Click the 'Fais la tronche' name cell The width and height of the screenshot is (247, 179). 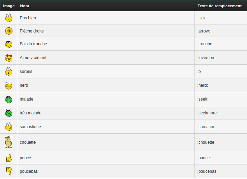[34, 44]
